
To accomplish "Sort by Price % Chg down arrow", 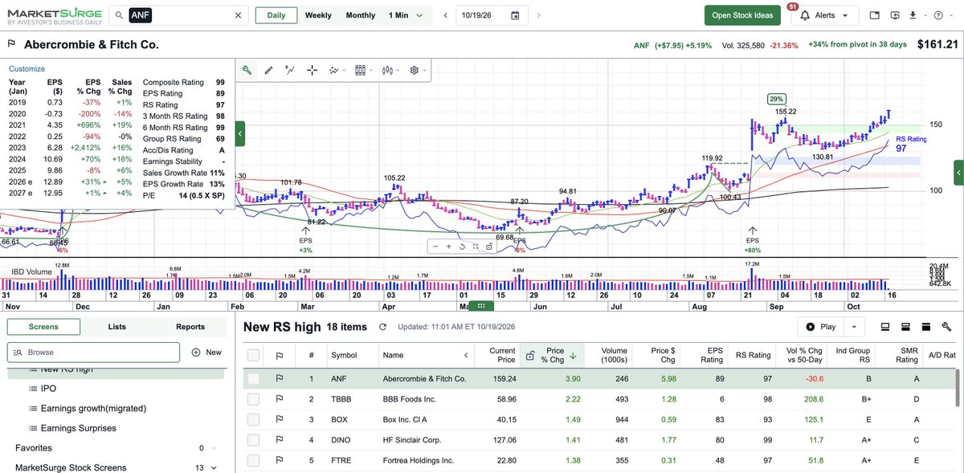I will coord(573,355).
